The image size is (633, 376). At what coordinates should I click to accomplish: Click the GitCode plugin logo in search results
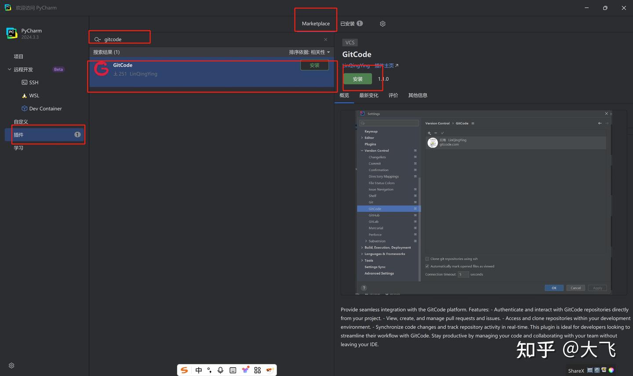(101, 69)
